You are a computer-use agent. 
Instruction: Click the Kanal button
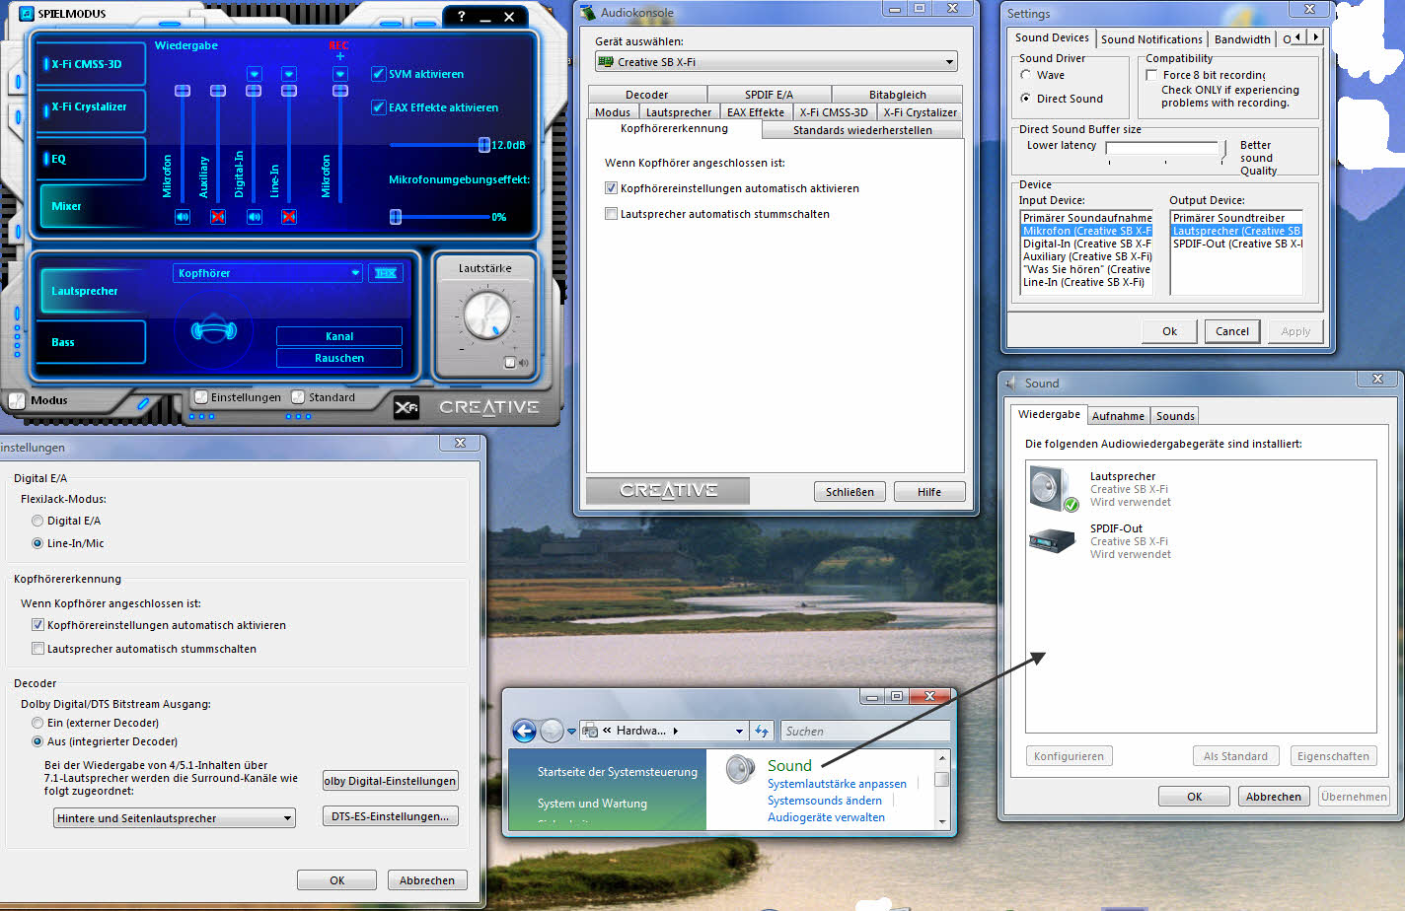point(339,336)
